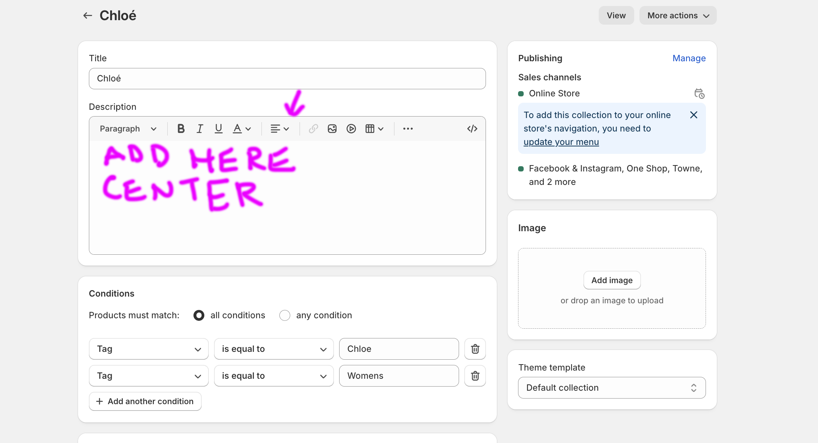Click the Add image button

coord(612,280)
